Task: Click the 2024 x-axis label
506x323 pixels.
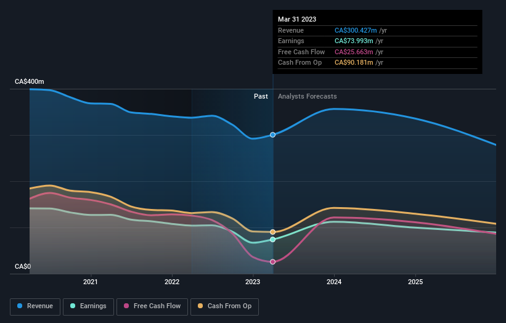Action: 334,282
